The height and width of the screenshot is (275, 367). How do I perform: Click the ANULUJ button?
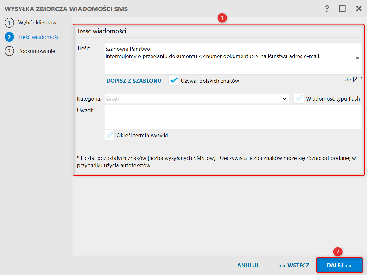click(x=248, y=266)
